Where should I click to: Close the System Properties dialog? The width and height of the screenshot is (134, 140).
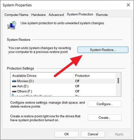(128, 5)
